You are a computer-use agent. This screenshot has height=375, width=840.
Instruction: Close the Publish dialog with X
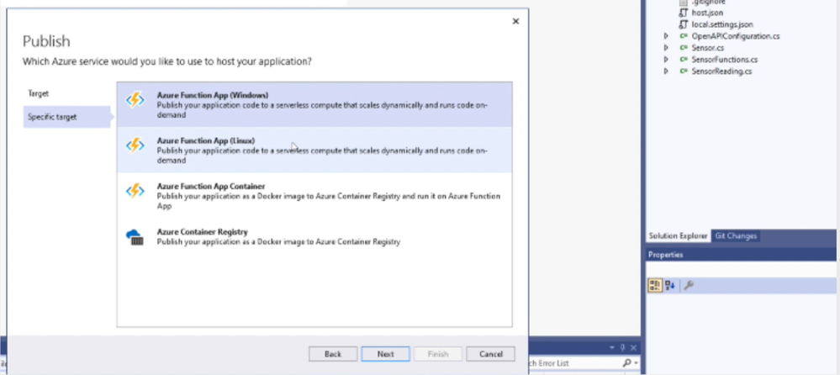tap(515, 21)
